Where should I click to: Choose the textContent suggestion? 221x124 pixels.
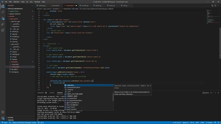click(89, 109)
